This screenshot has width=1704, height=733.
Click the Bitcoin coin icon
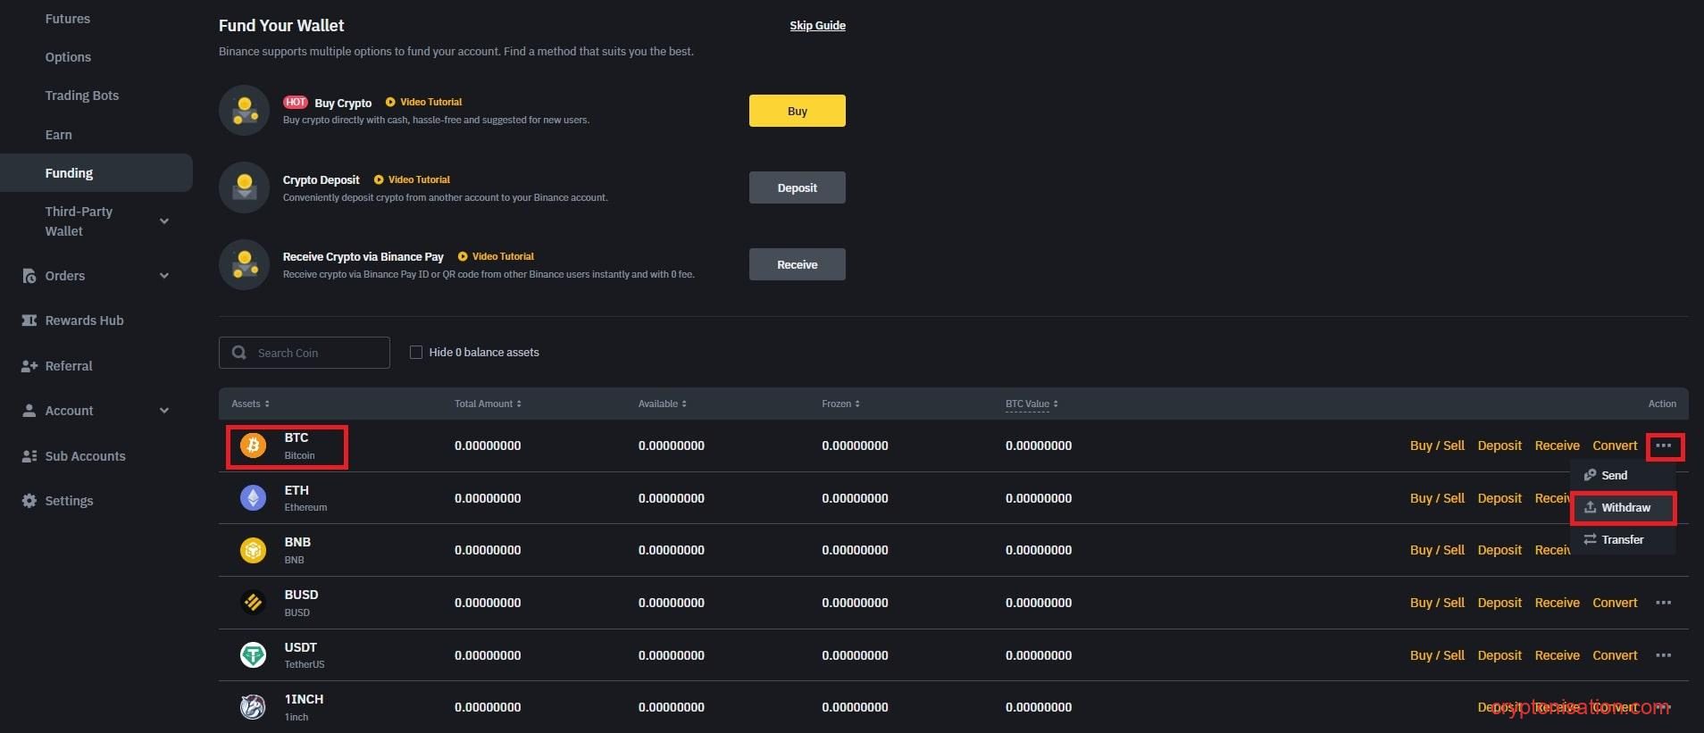[x=253, y=446]
